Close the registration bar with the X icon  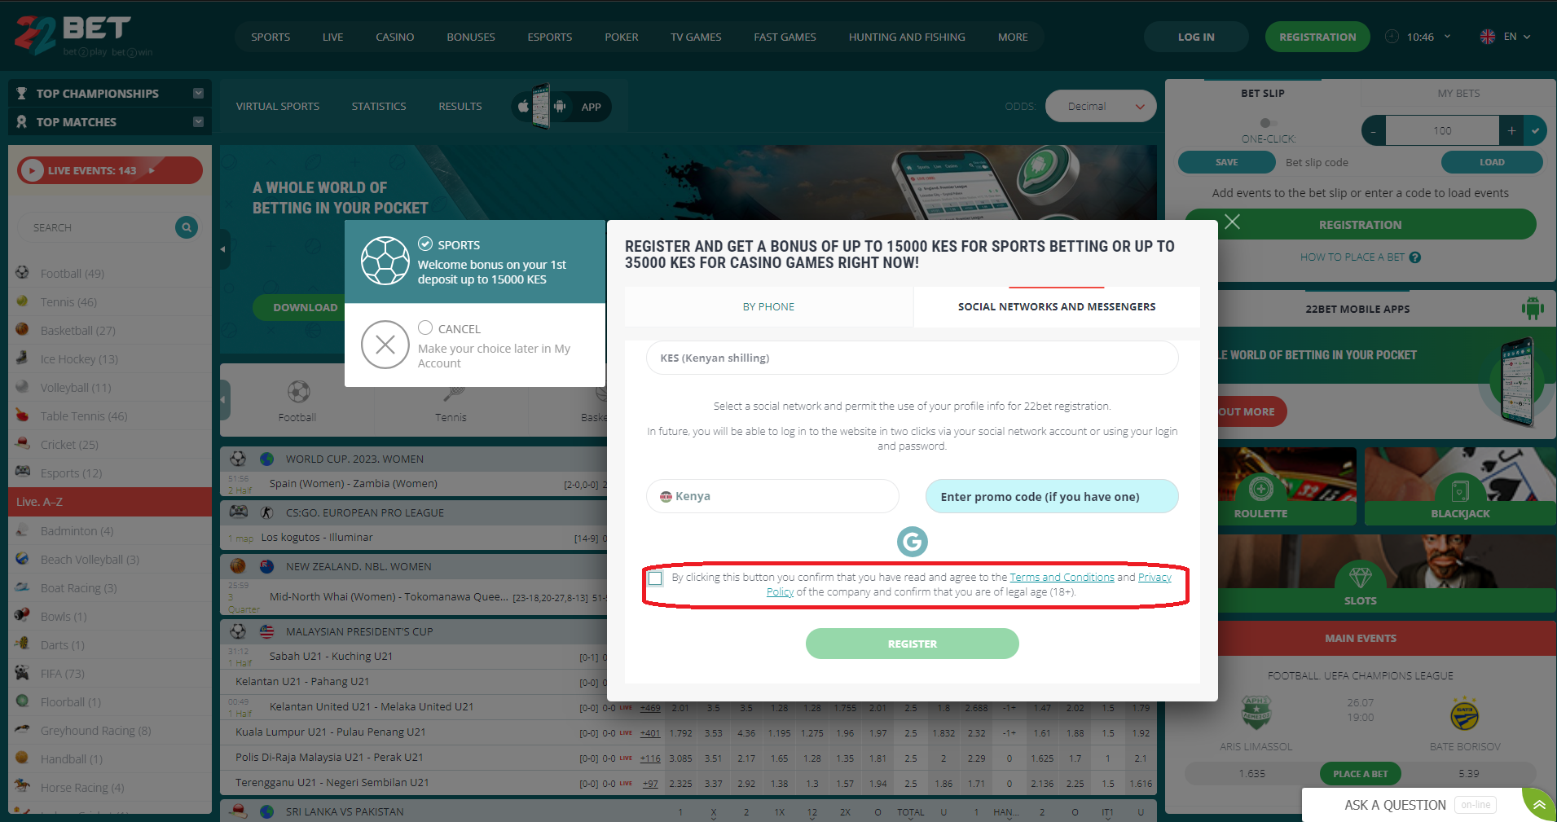tap(1232, 222)
